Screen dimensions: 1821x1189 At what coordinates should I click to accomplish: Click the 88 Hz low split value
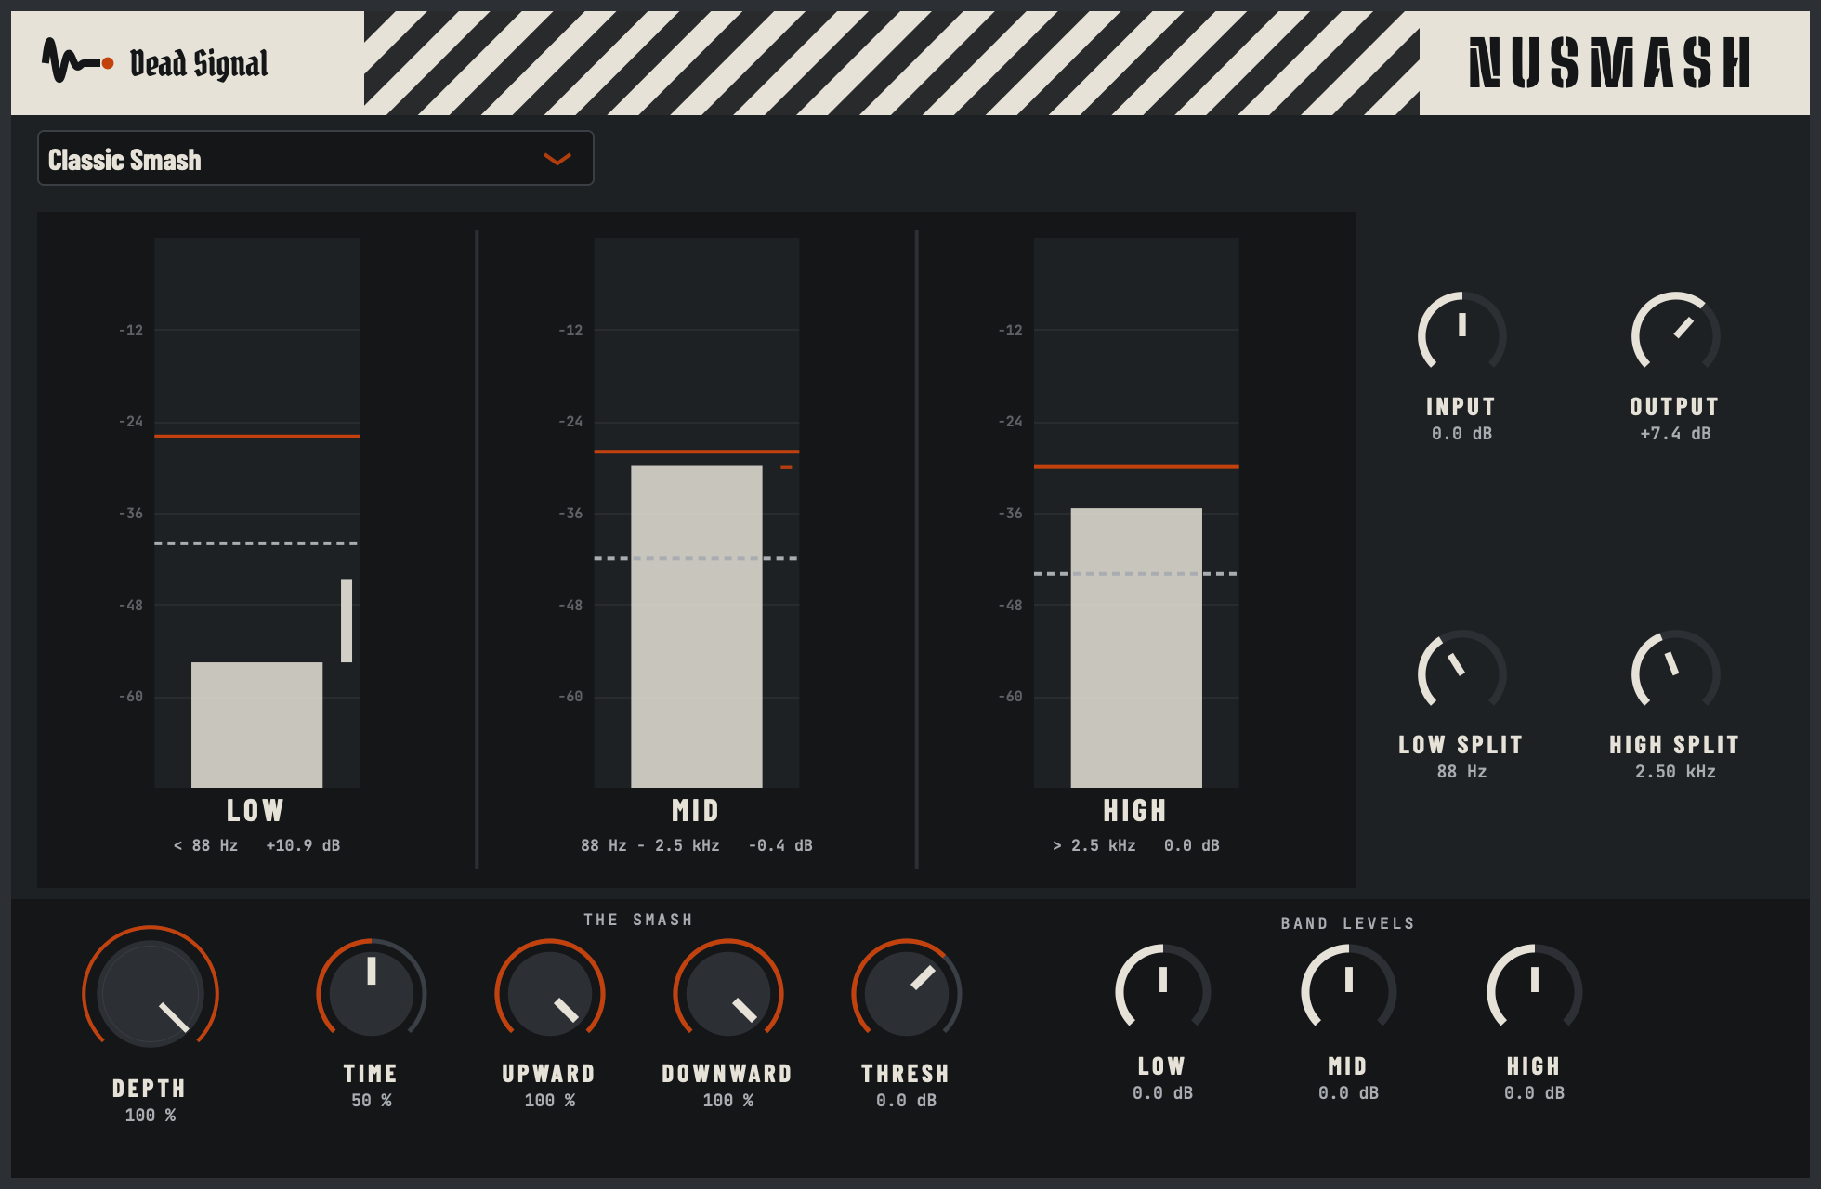[x=1461, y=772]
